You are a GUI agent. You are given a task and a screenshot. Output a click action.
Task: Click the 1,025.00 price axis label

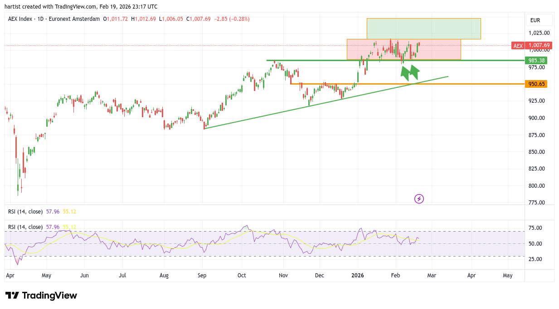point(539,33)
